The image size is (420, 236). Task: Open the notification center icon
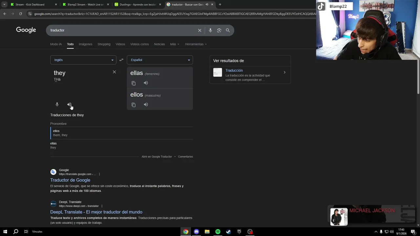coord(413,232)
